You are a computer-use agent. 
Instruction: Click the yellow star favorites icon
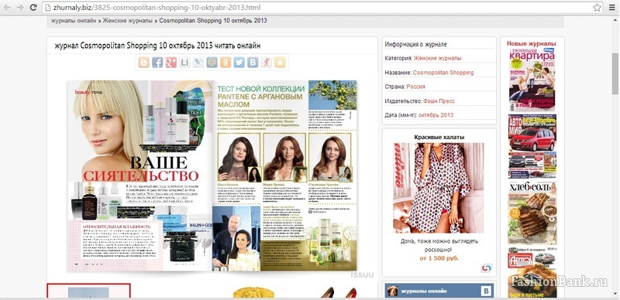(x=280, y=63)
